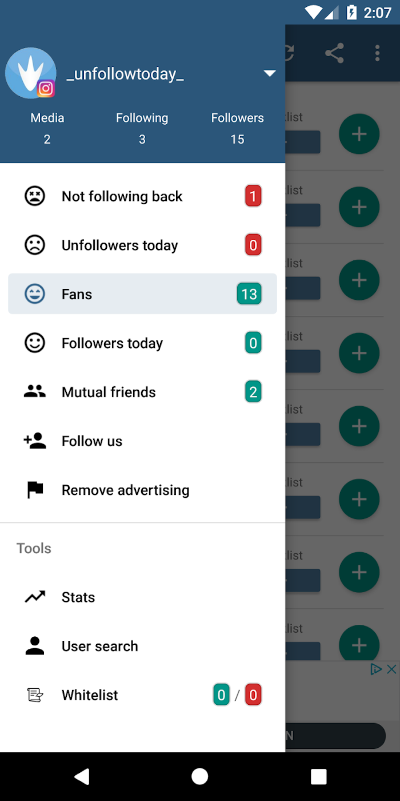Viewport: 400px width, 801px height.
Task: Tap the add-person Follow us icon
Action: (35, 441)
